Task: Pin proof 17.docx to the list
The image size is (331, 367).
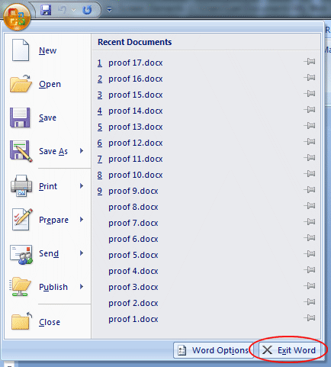Action: click(x=310, y=62)
